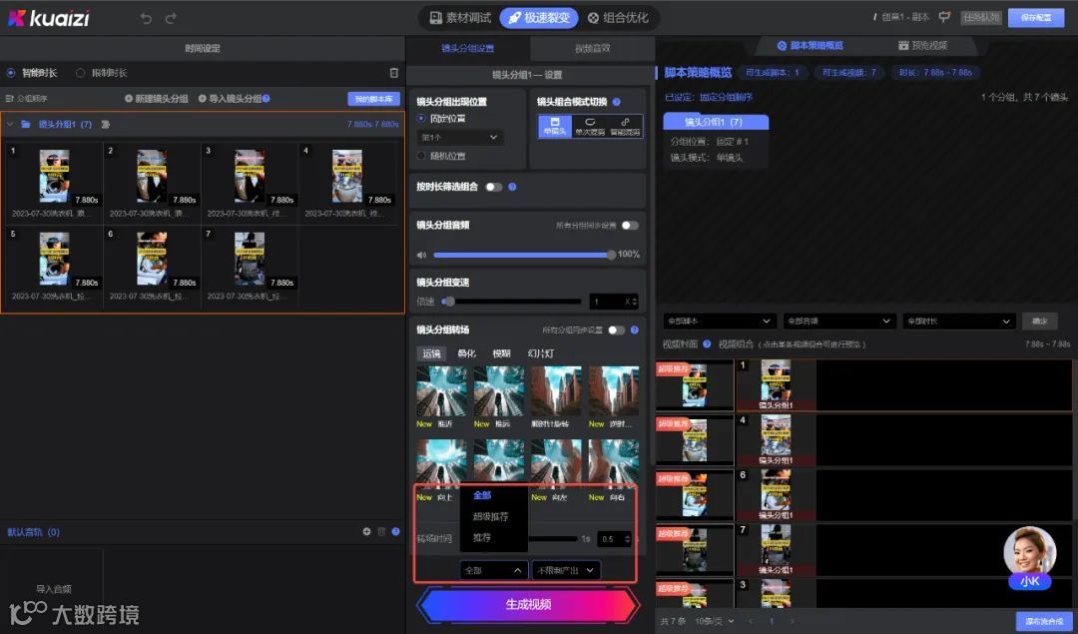Click the 倍速 speed slider handle

point(449,302)
